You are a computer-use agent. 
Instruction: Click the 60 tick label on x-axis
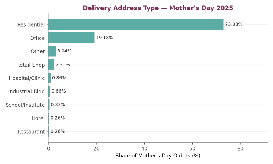(x=193, y=149)
